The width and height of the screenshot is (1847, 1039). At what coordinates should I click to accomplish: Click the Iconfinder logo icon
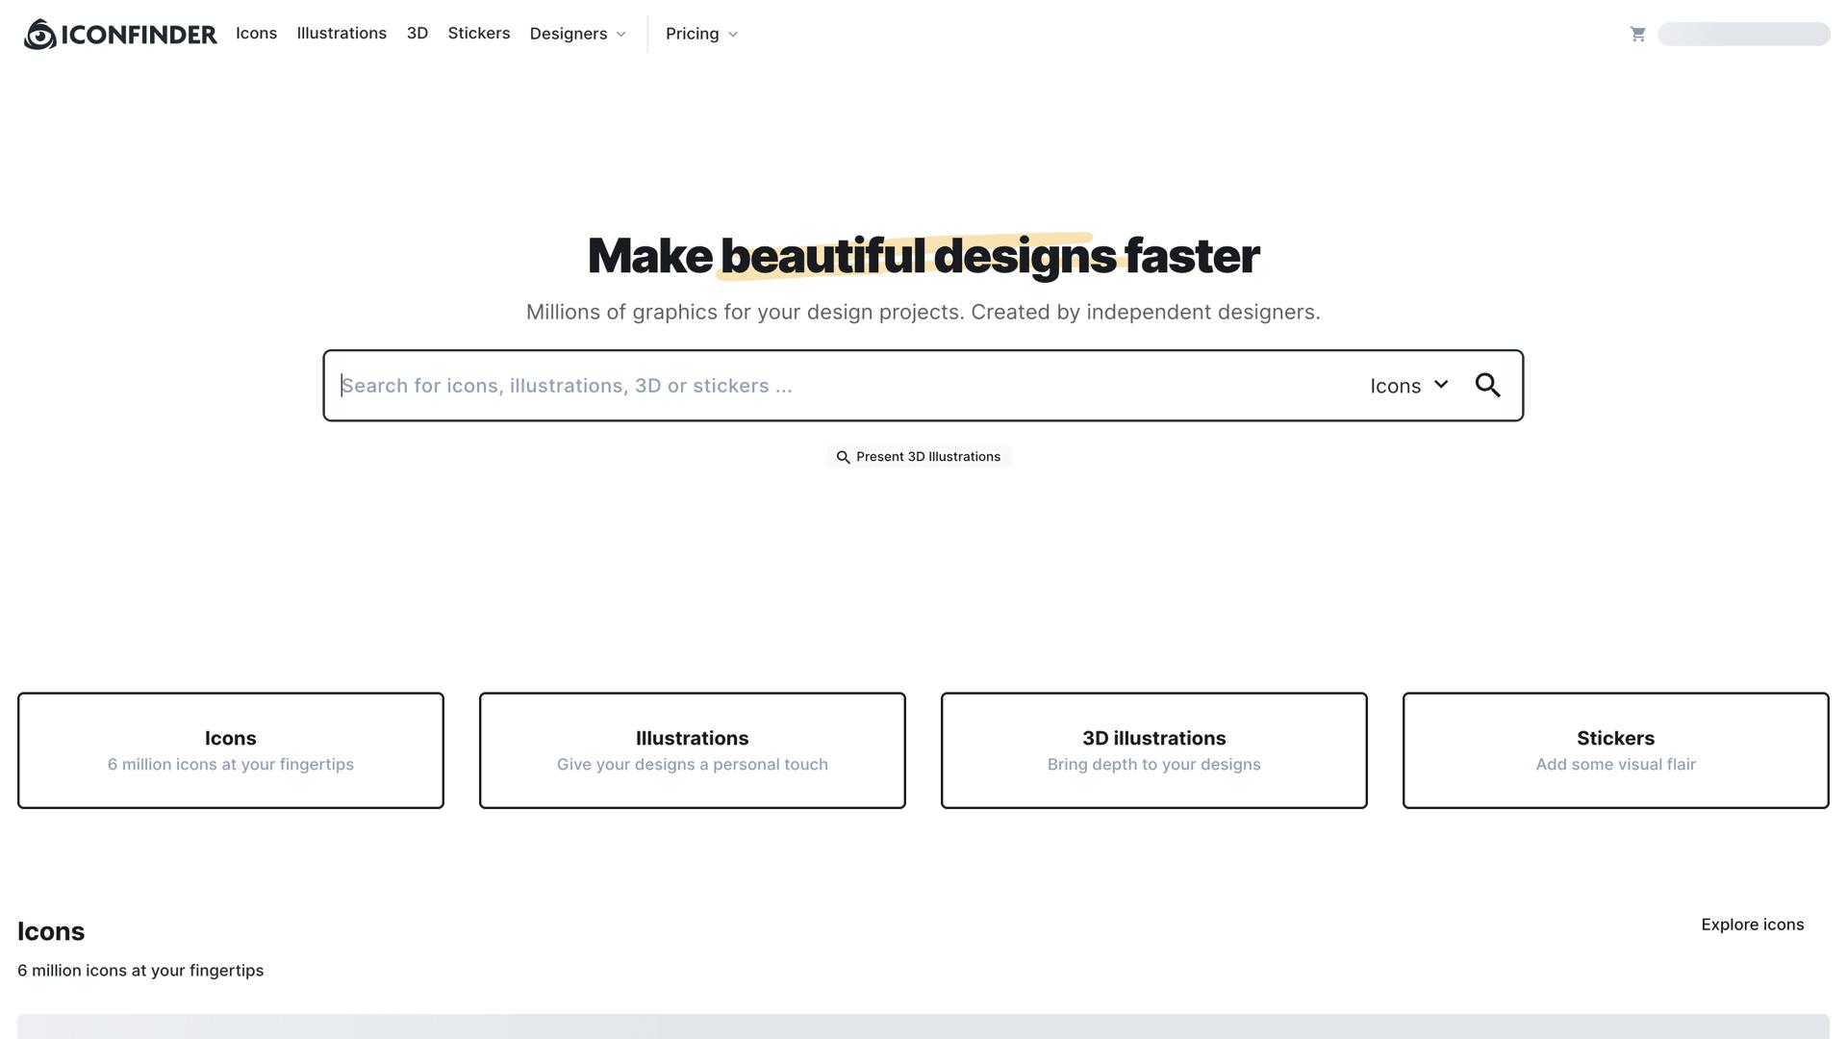[x=38, y=34]
